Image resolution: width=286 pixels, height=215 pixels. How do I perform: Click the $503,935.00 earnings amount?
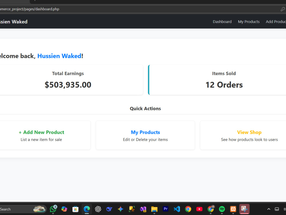click(x=68, y=85)
